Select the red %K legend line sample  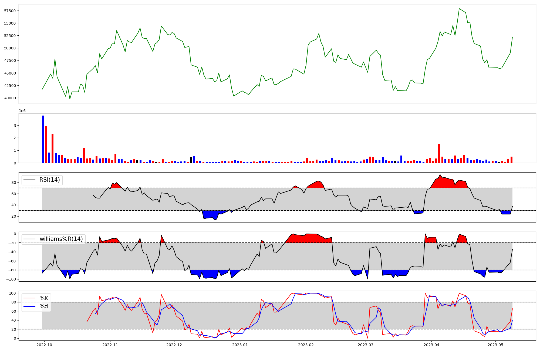29,298
